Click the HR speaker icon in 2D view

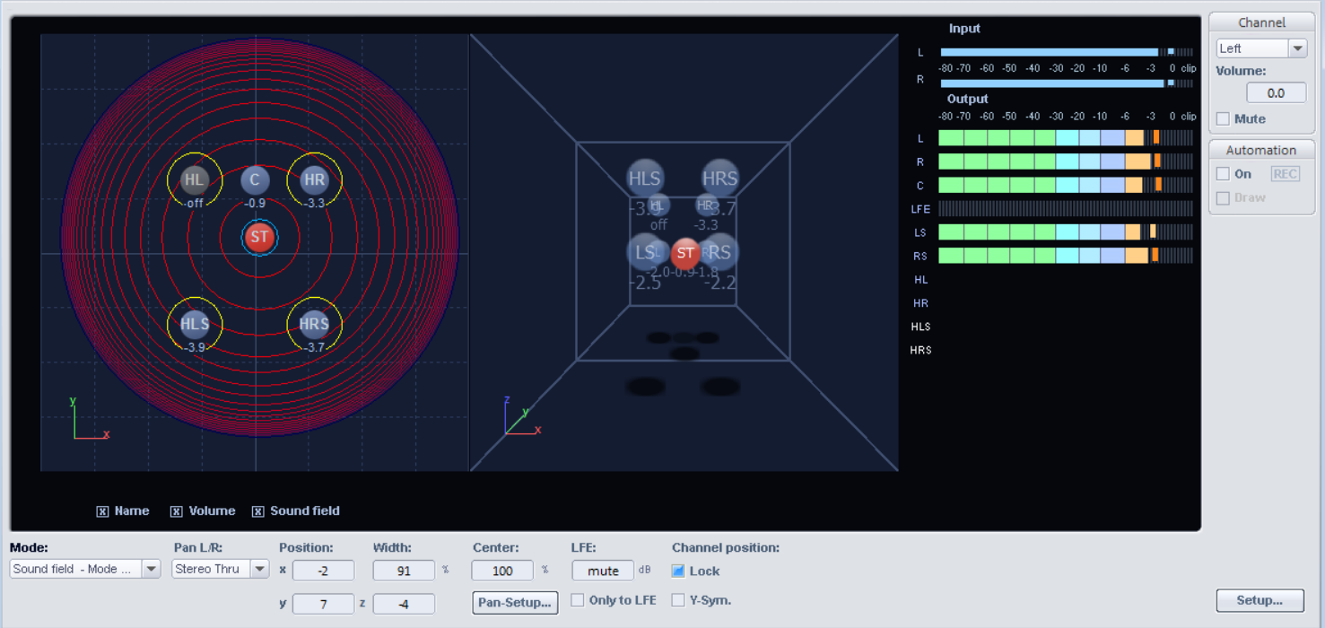click(x=314, y=180)
